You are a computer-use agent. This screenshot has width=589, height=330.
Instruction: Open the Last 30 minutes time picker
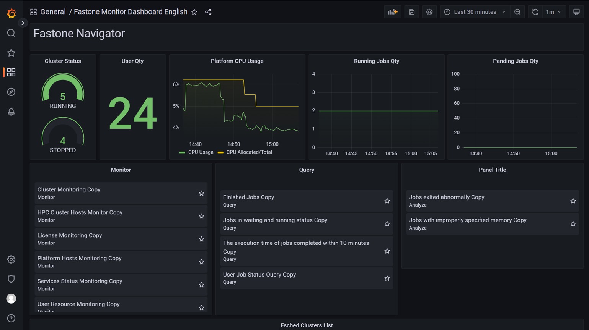point(475,12)
